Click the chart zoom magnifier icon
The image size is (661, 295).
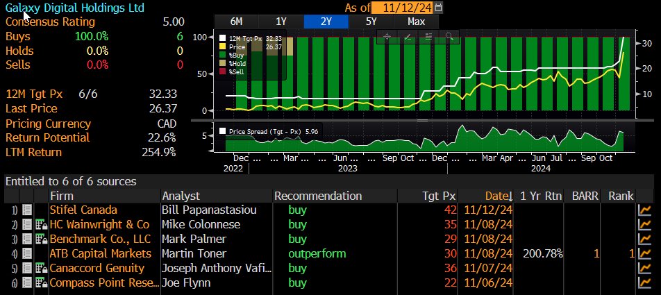tap(449, 37)
